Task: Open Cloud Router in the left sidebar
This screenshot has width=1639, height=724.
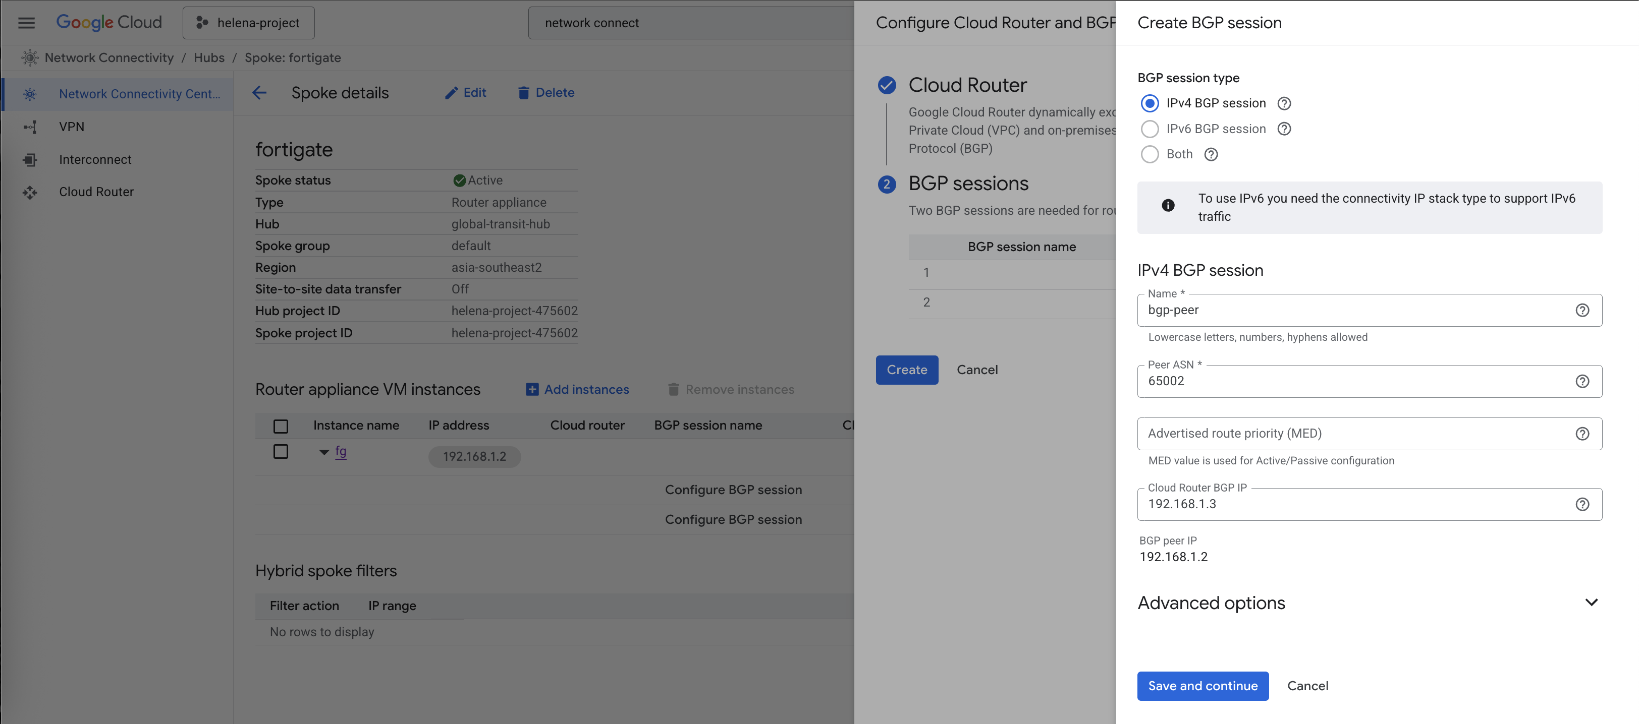Action: point(96,192)
